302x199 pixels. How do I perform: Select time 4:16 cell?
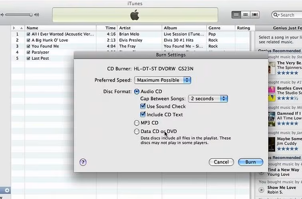(111, 34)
